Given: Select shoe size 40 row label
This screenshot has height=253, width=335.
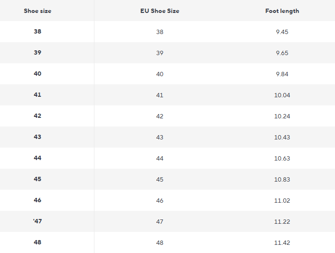Looking at the screenshot, I should tap(37, 74).
